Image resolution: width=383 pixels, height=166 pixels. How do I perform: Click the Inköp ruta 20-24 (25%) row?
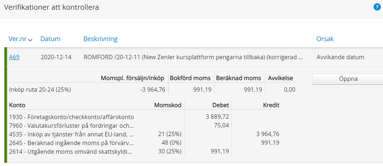point(40,90)
